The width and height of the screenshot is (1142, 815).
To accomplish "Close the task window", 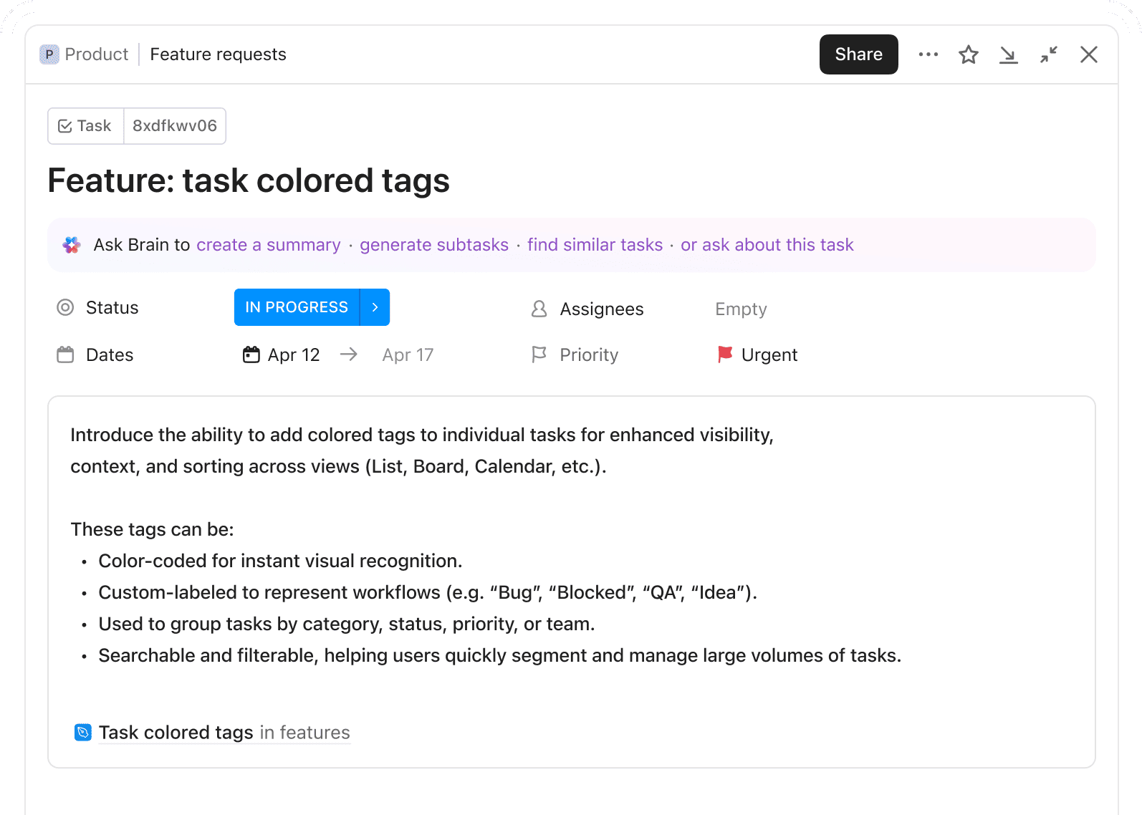I will 1089,54.
